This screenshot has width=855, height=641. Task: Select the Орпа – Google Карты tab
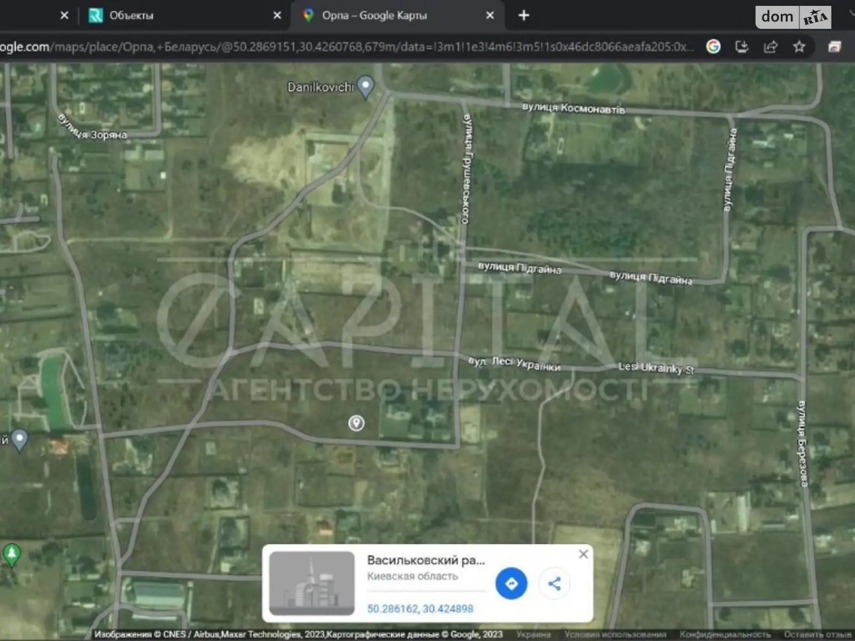(x=398, y=15)
